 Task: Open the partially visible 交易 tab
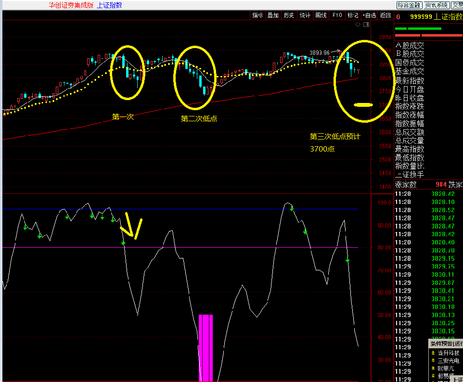pos(457,5)
